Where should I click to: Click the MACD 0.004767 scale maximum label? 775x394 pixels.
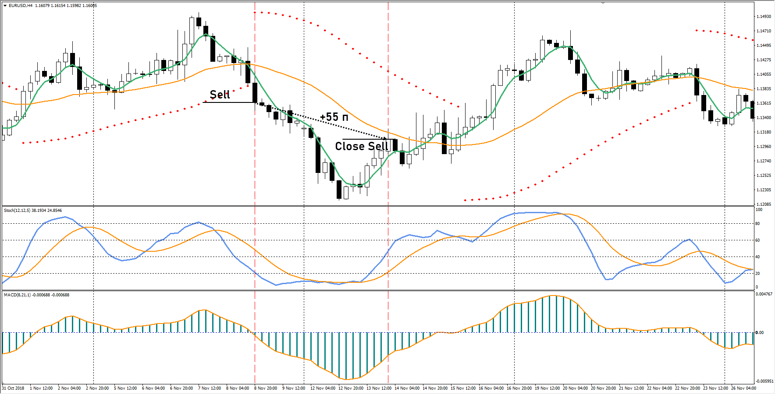coord(764,294)
